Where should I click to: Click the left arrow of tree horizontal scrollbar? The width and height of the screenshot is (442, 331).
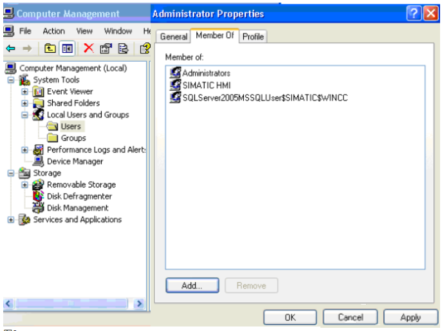click(8, 303)
